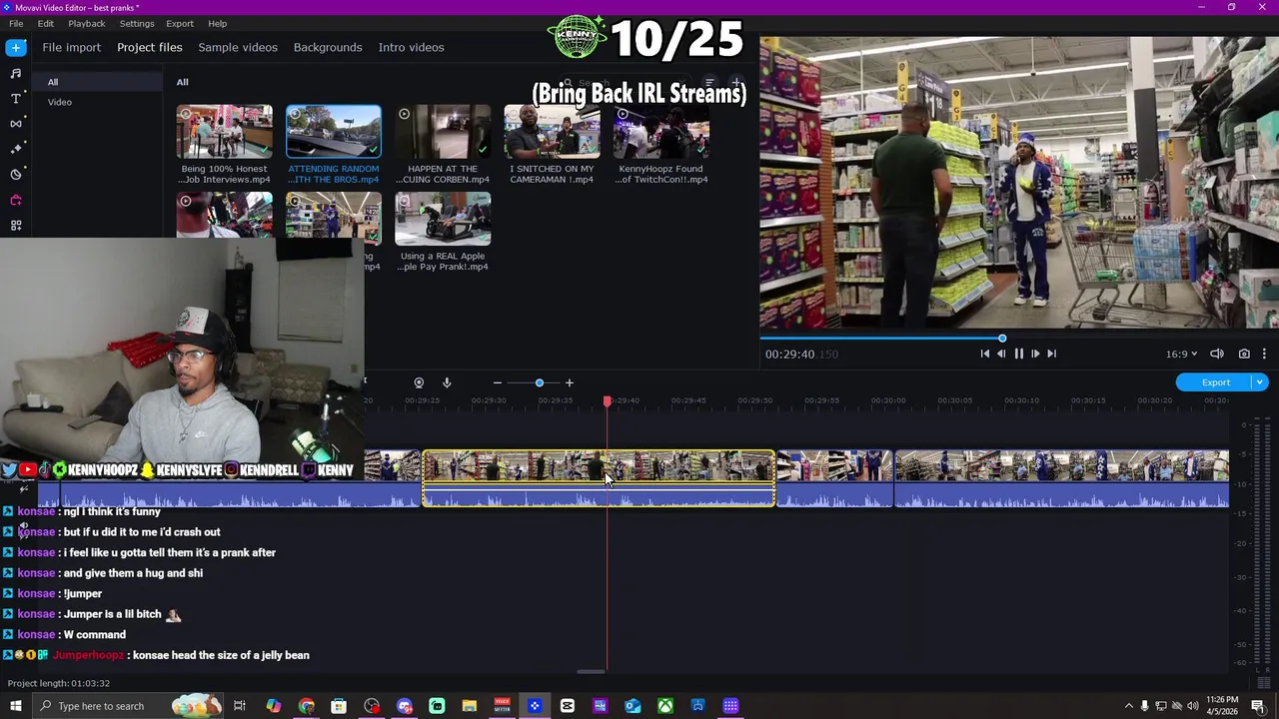Click the blue plus Import button in sidebar
Viewport: 1279px width, 719px height.
coord(16,47)
